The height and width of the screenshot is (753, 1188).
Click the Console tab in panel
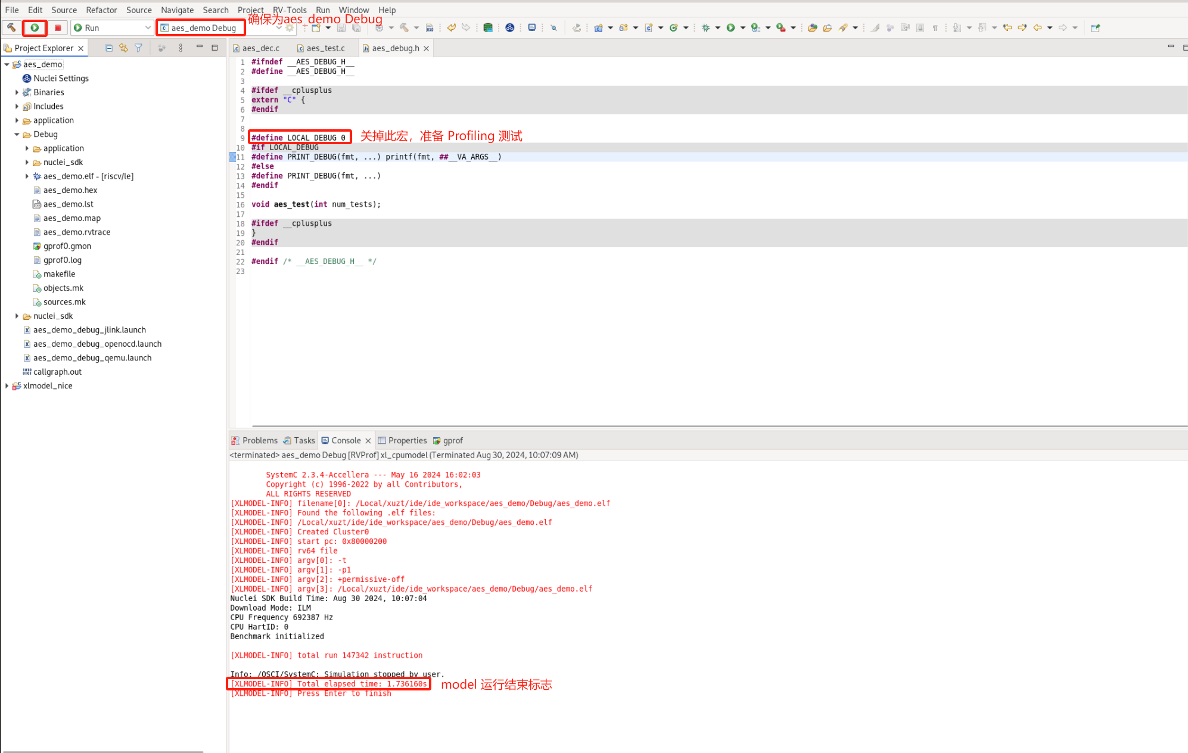(344, 441)
